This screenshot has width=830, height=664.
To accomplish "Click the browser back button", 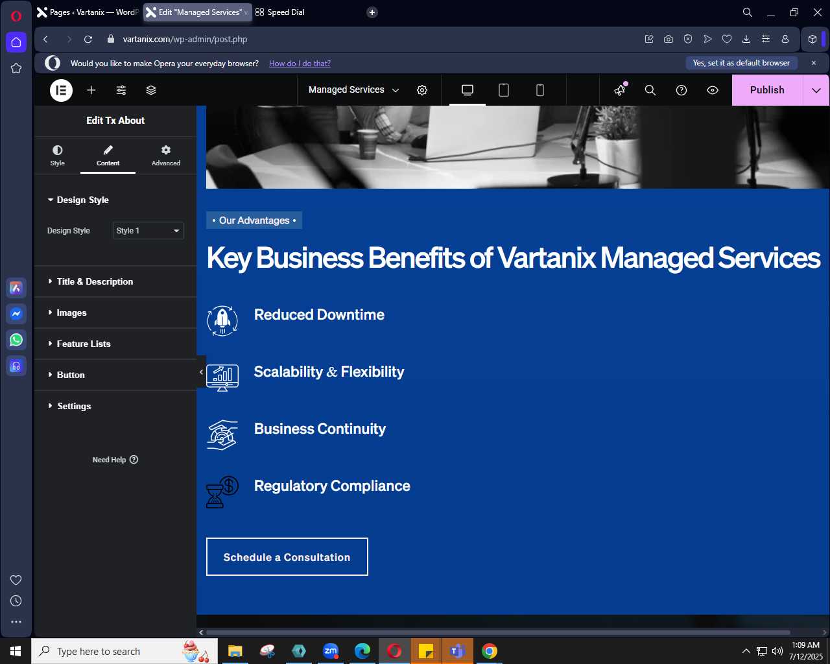I will point(45,39).
